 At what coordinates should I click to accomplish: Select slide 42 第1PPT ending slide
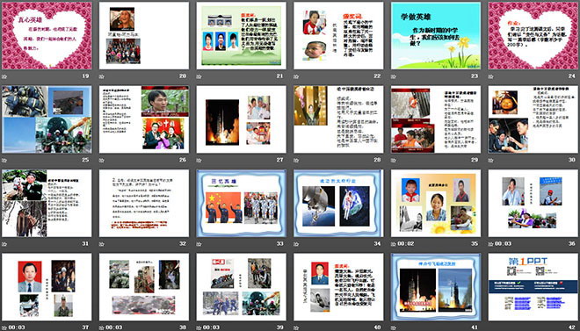tap(533, 287)
